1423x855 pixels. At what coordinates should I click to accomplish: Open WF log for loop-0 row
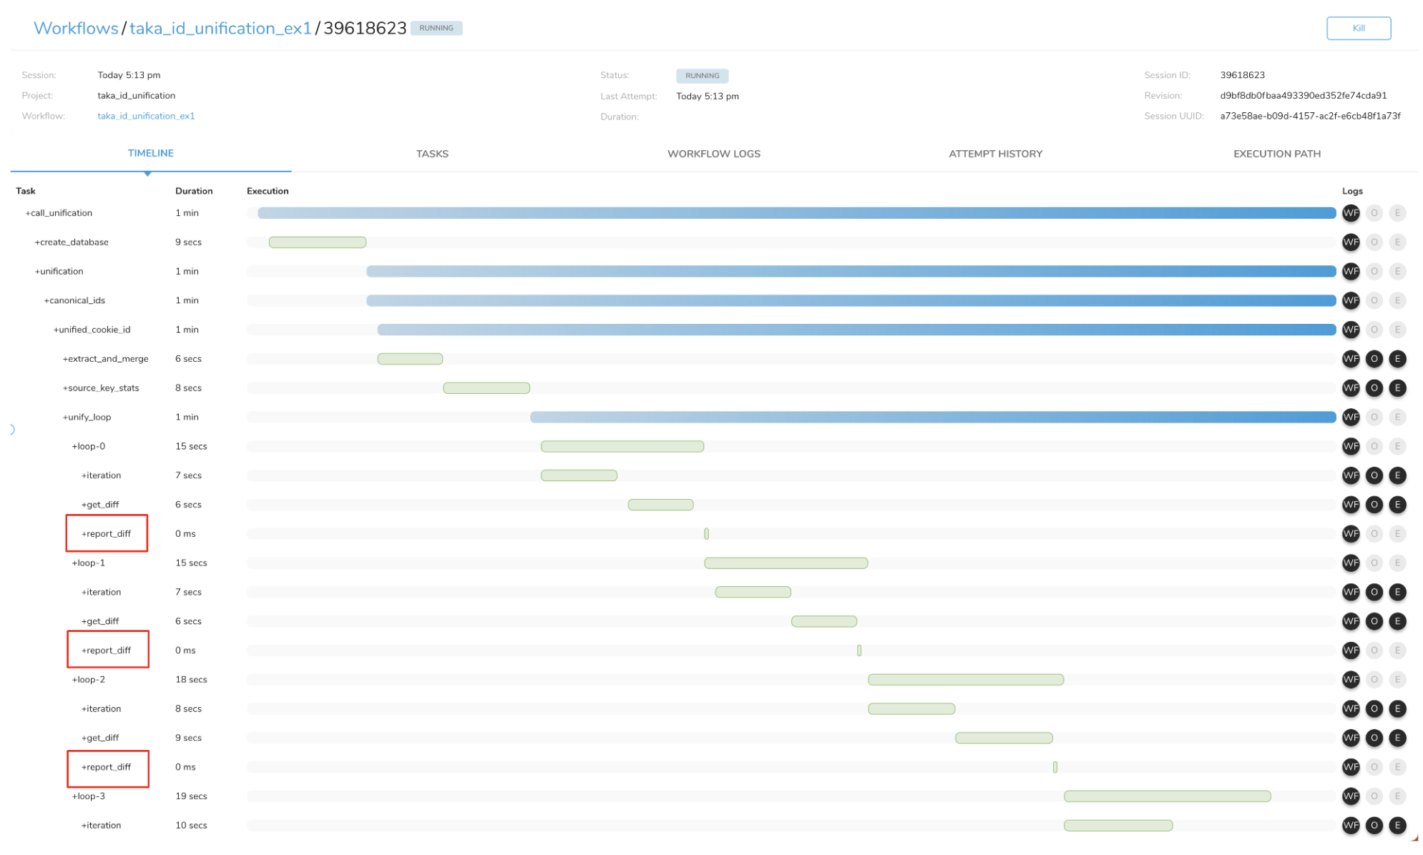[x=1350, y=447]
